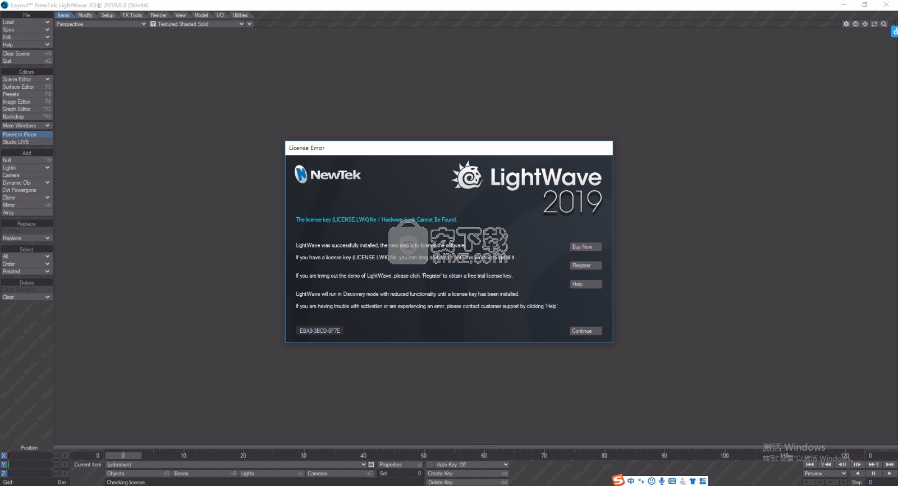Play the scene forward
Viewport: 898px width, 486px height.
[890, 474]
